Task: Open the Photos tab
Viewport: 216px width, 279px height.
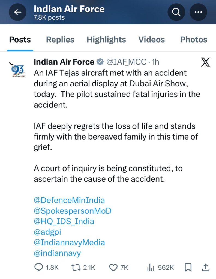Action: tap(193, 40)
